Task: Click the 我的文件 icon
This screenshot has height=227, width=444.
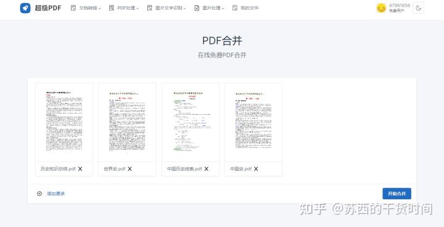Action: [235, 8]
